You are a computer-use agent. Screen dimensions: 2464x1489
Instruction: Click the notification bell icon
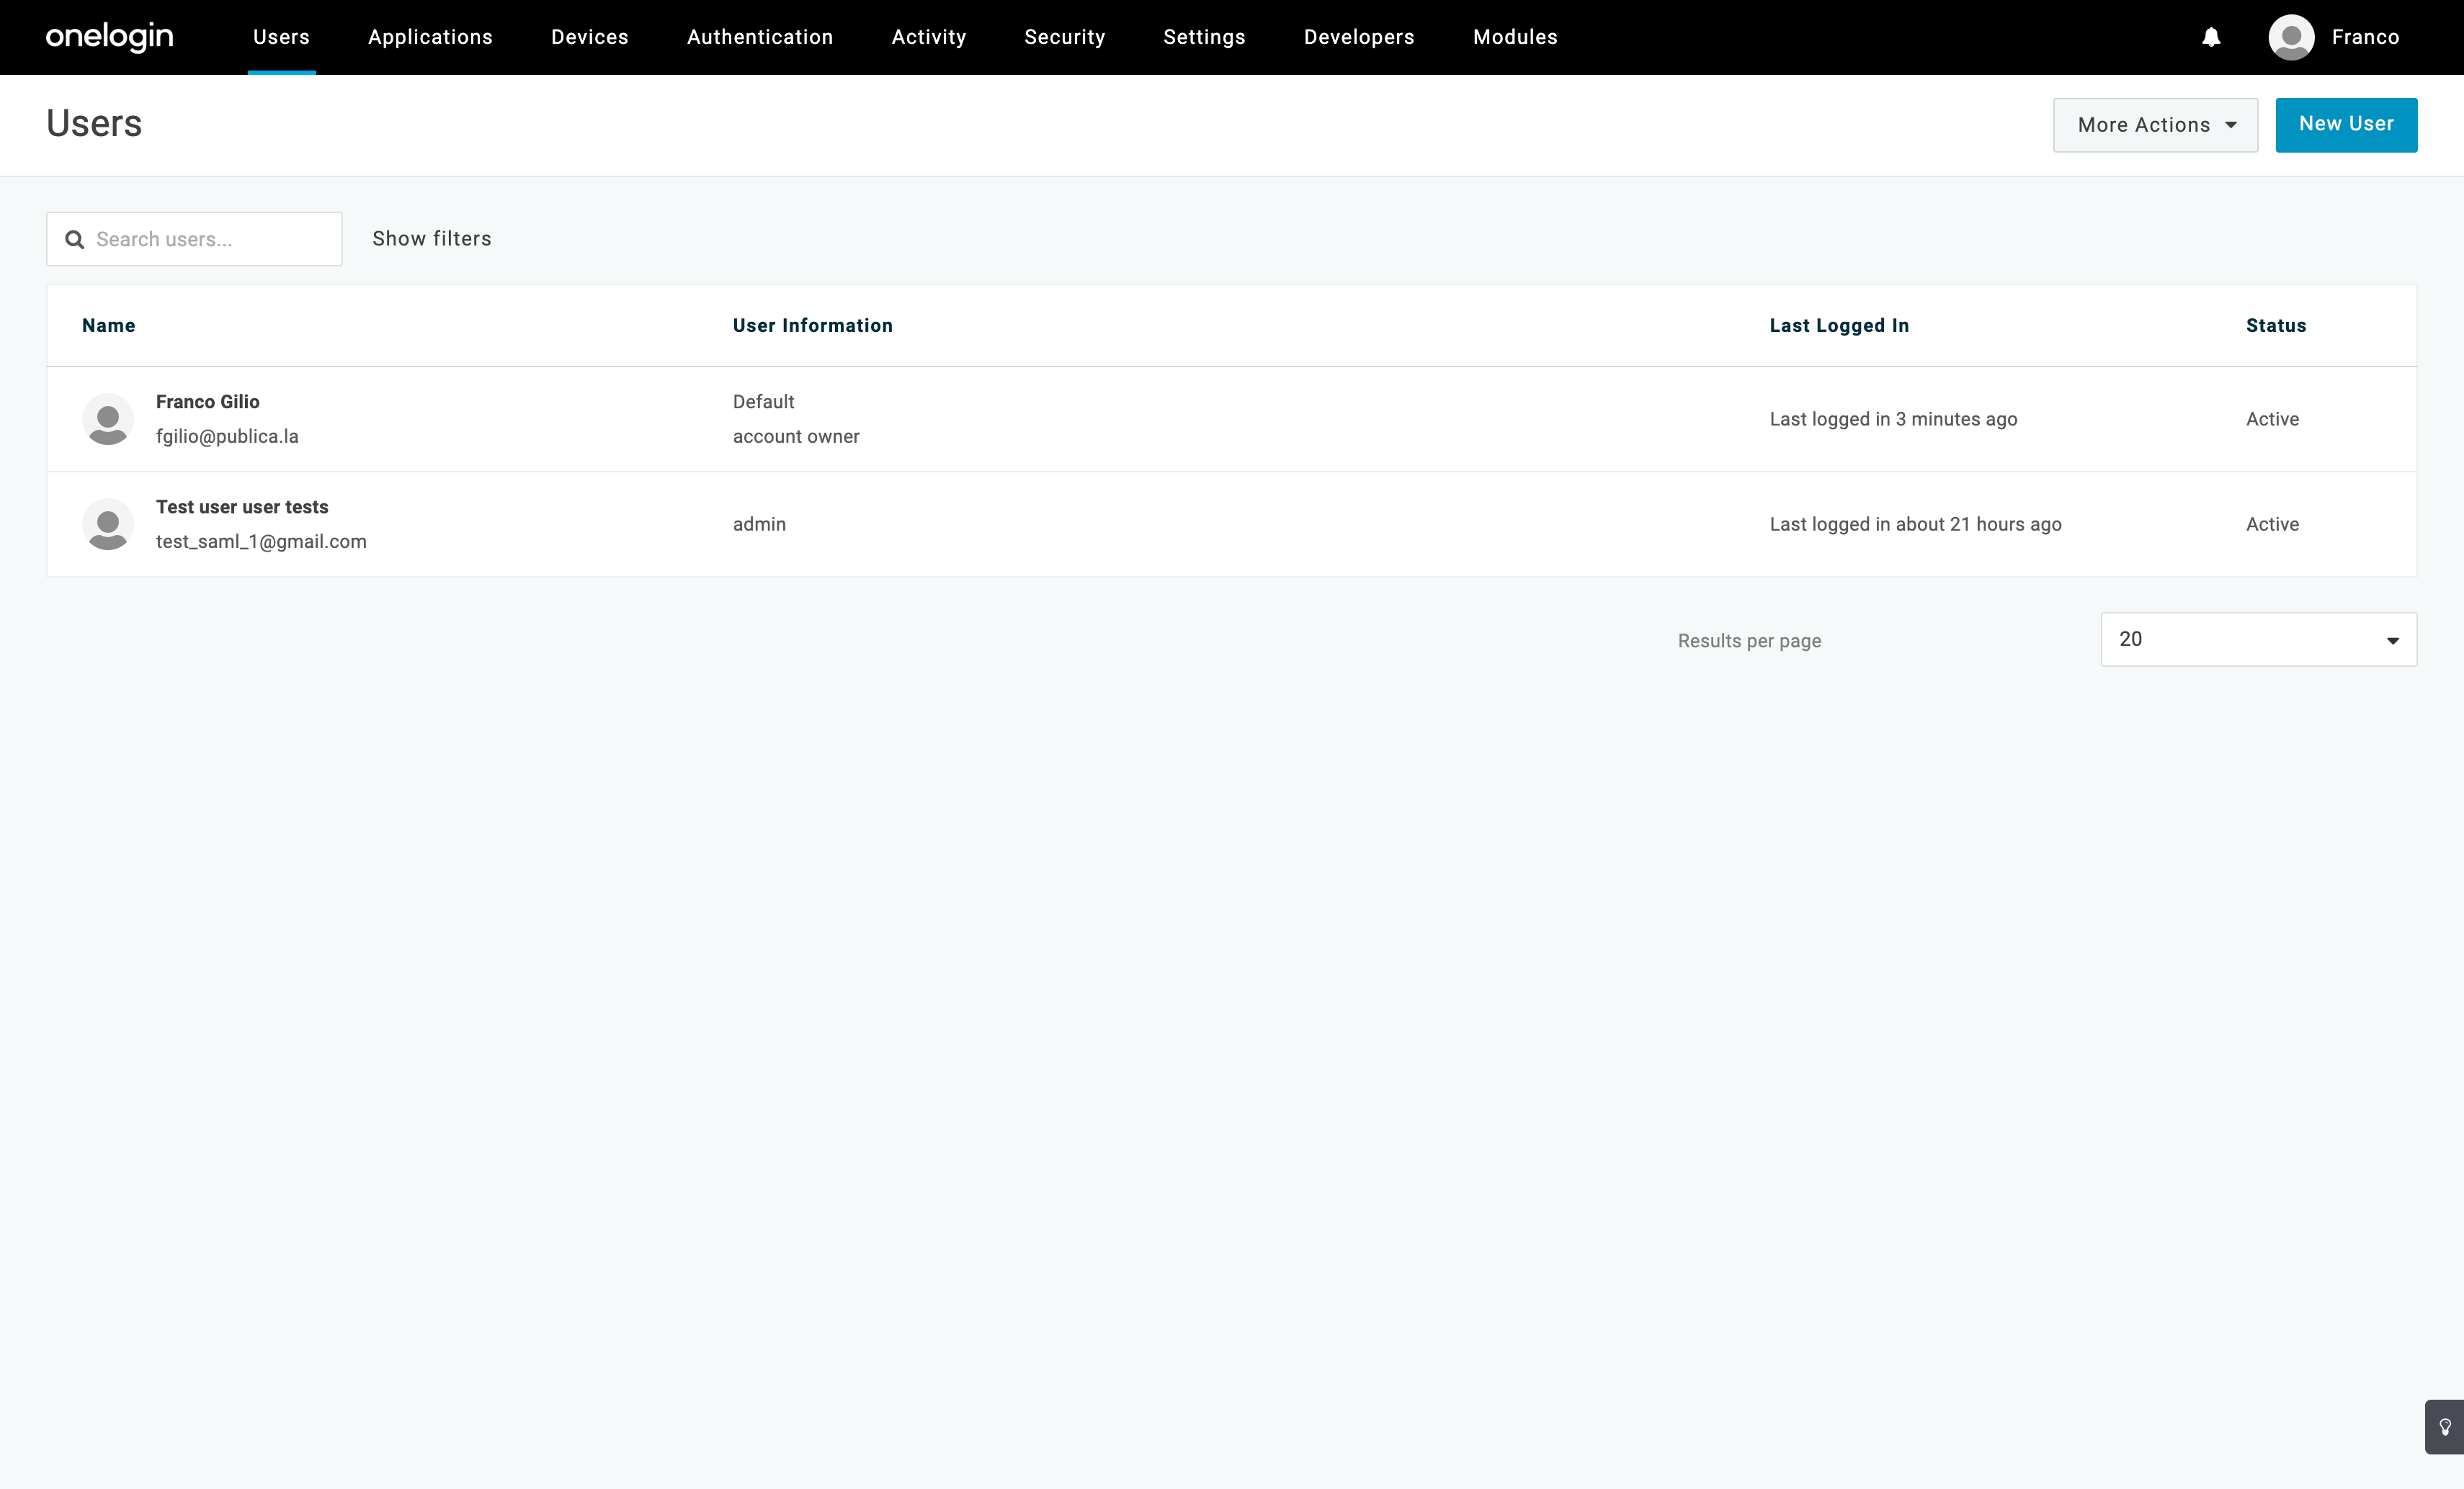tap(2211, 37)
